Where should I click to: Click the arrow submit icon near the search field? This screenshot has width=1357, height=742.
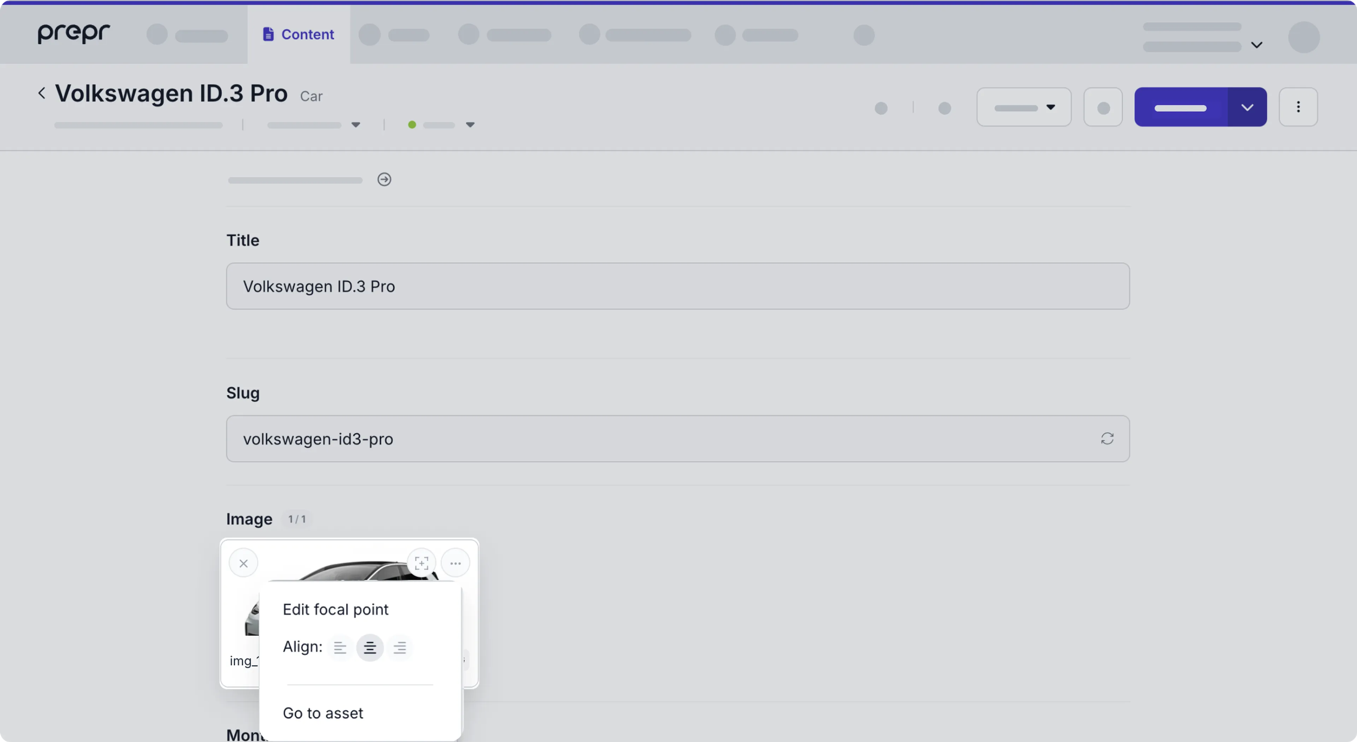click(384, 179)
